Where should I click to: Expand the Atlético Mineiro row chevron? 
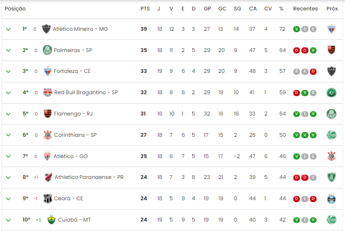pos(9,29)
